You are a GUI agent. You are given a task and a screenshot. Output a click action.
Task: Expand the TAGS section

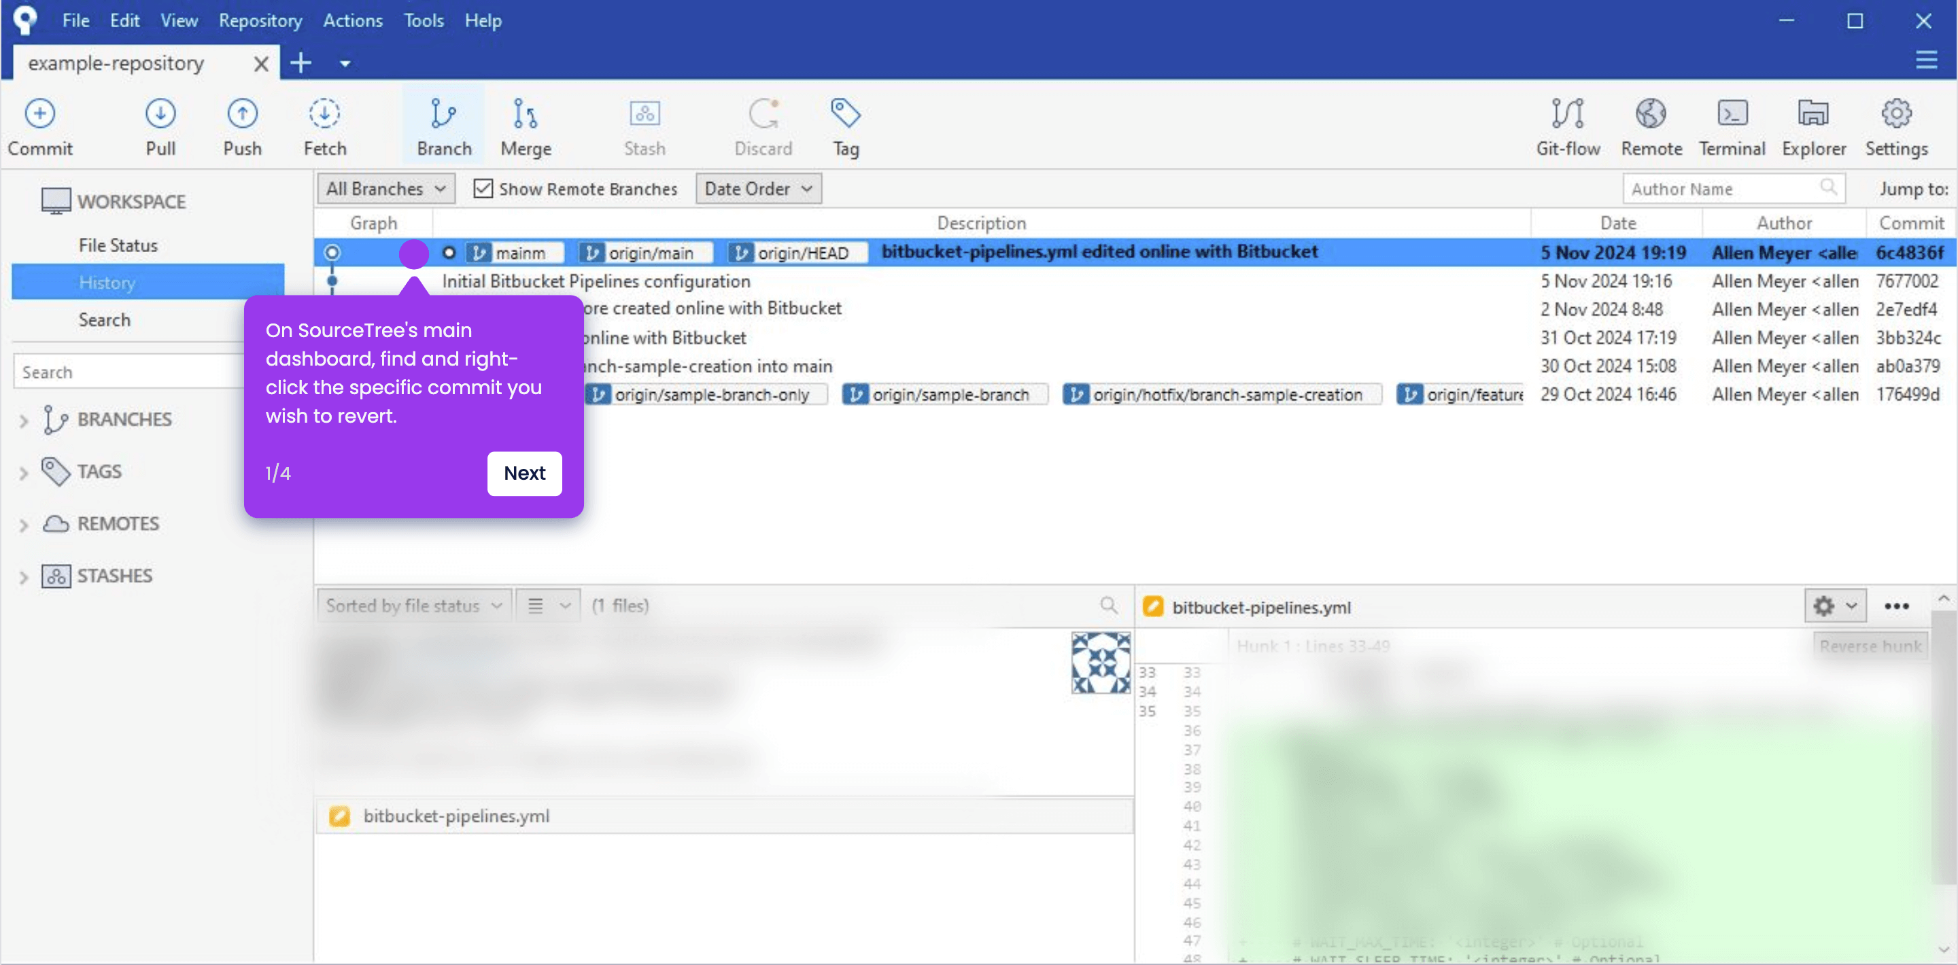tap(23, 472)
